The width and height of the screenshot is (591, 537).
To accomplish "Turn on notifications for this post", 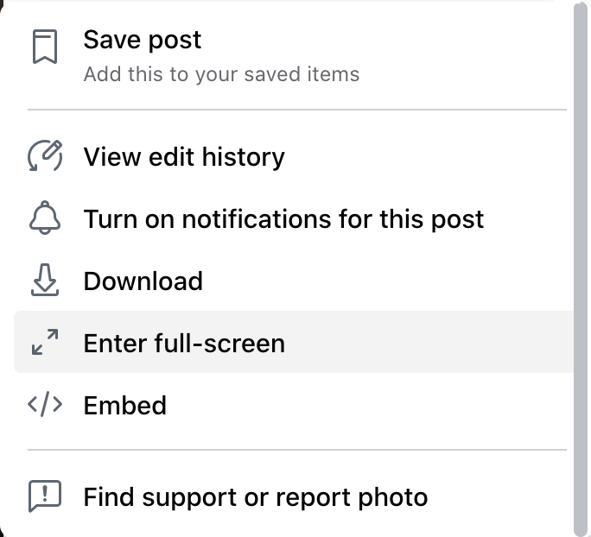I will point(294,218).
